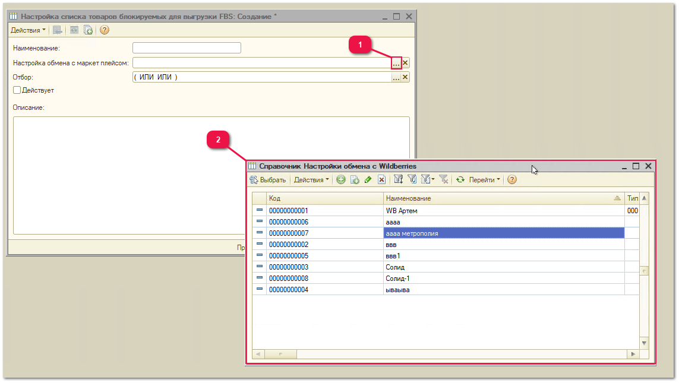Select highlighted row аааа метрополия
The image size is (679, 383).
click(446, 233)
